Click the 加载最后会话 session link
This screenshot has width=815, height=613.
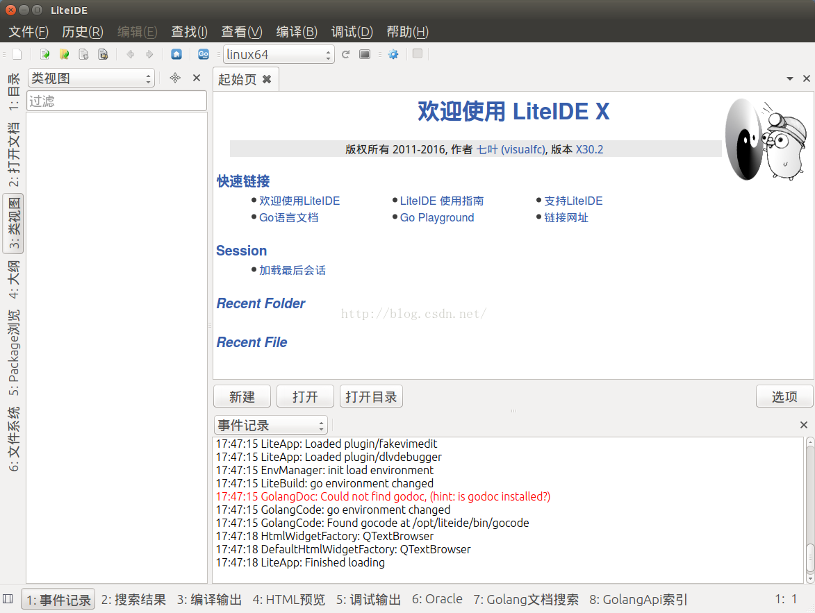[292, 270]
